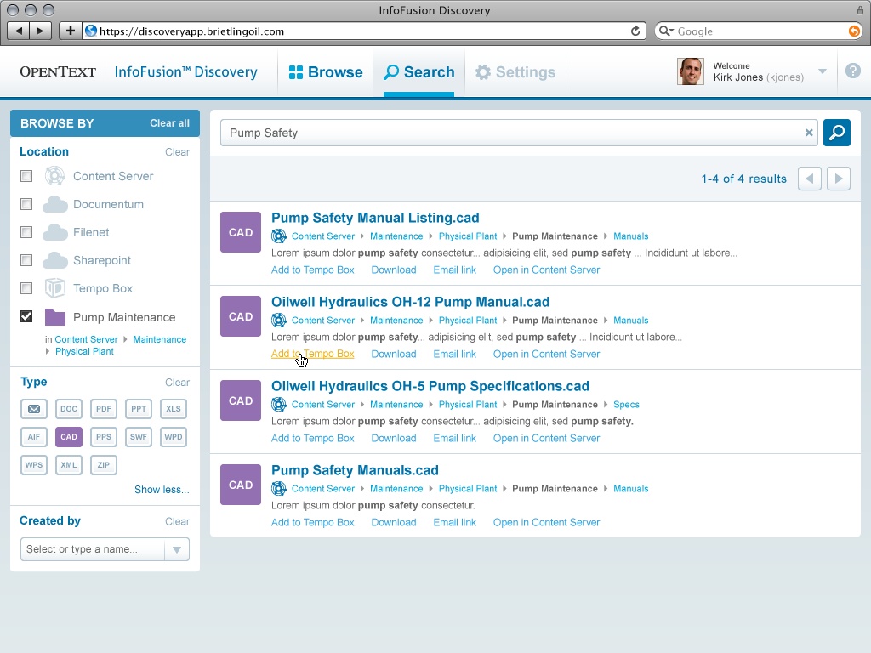871x653 pixels.
Task: Toggle the DOC file type filter
Action: click(69, 409)
